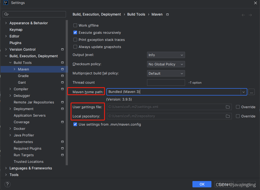Expand the Tools tree node
Viewport: 260px width, 190px height.
coord(6,175)
